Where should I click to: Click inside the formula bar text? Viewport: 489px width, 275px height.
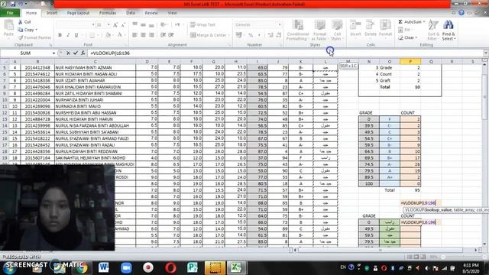point(110,53)
